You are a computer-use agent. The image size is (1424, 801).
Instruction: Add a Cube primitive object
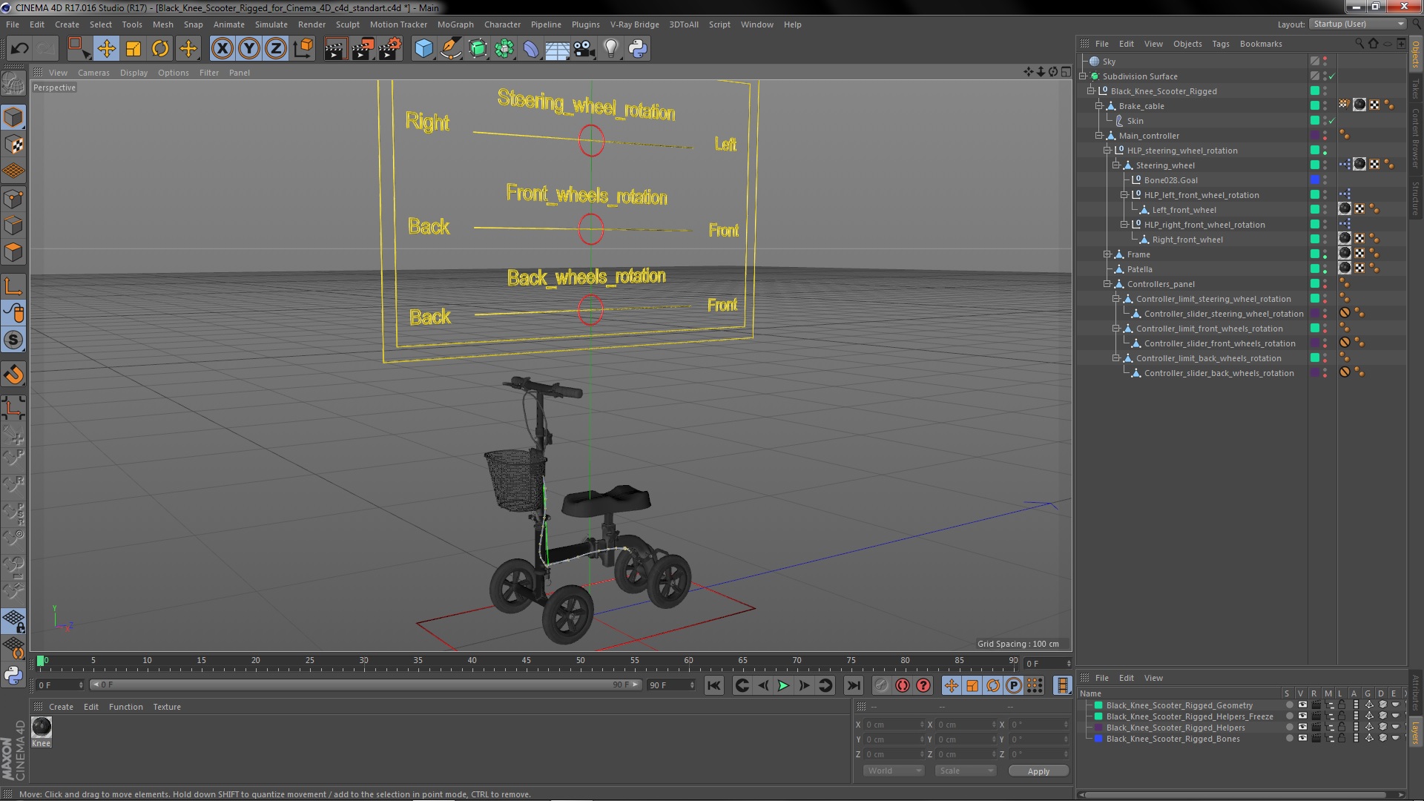[x=423, y=49]
